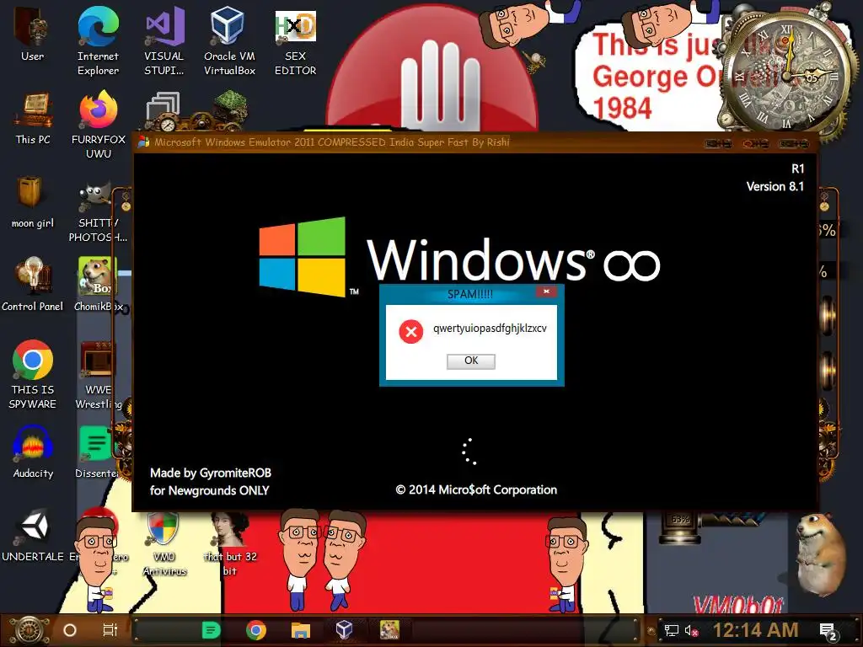
Task: Click the Windows Emulator title bar icon
Action: tap(143, 142)
